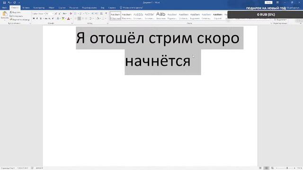
Task: Justify text in Paragraph group
Action: [x=86, y=18]
